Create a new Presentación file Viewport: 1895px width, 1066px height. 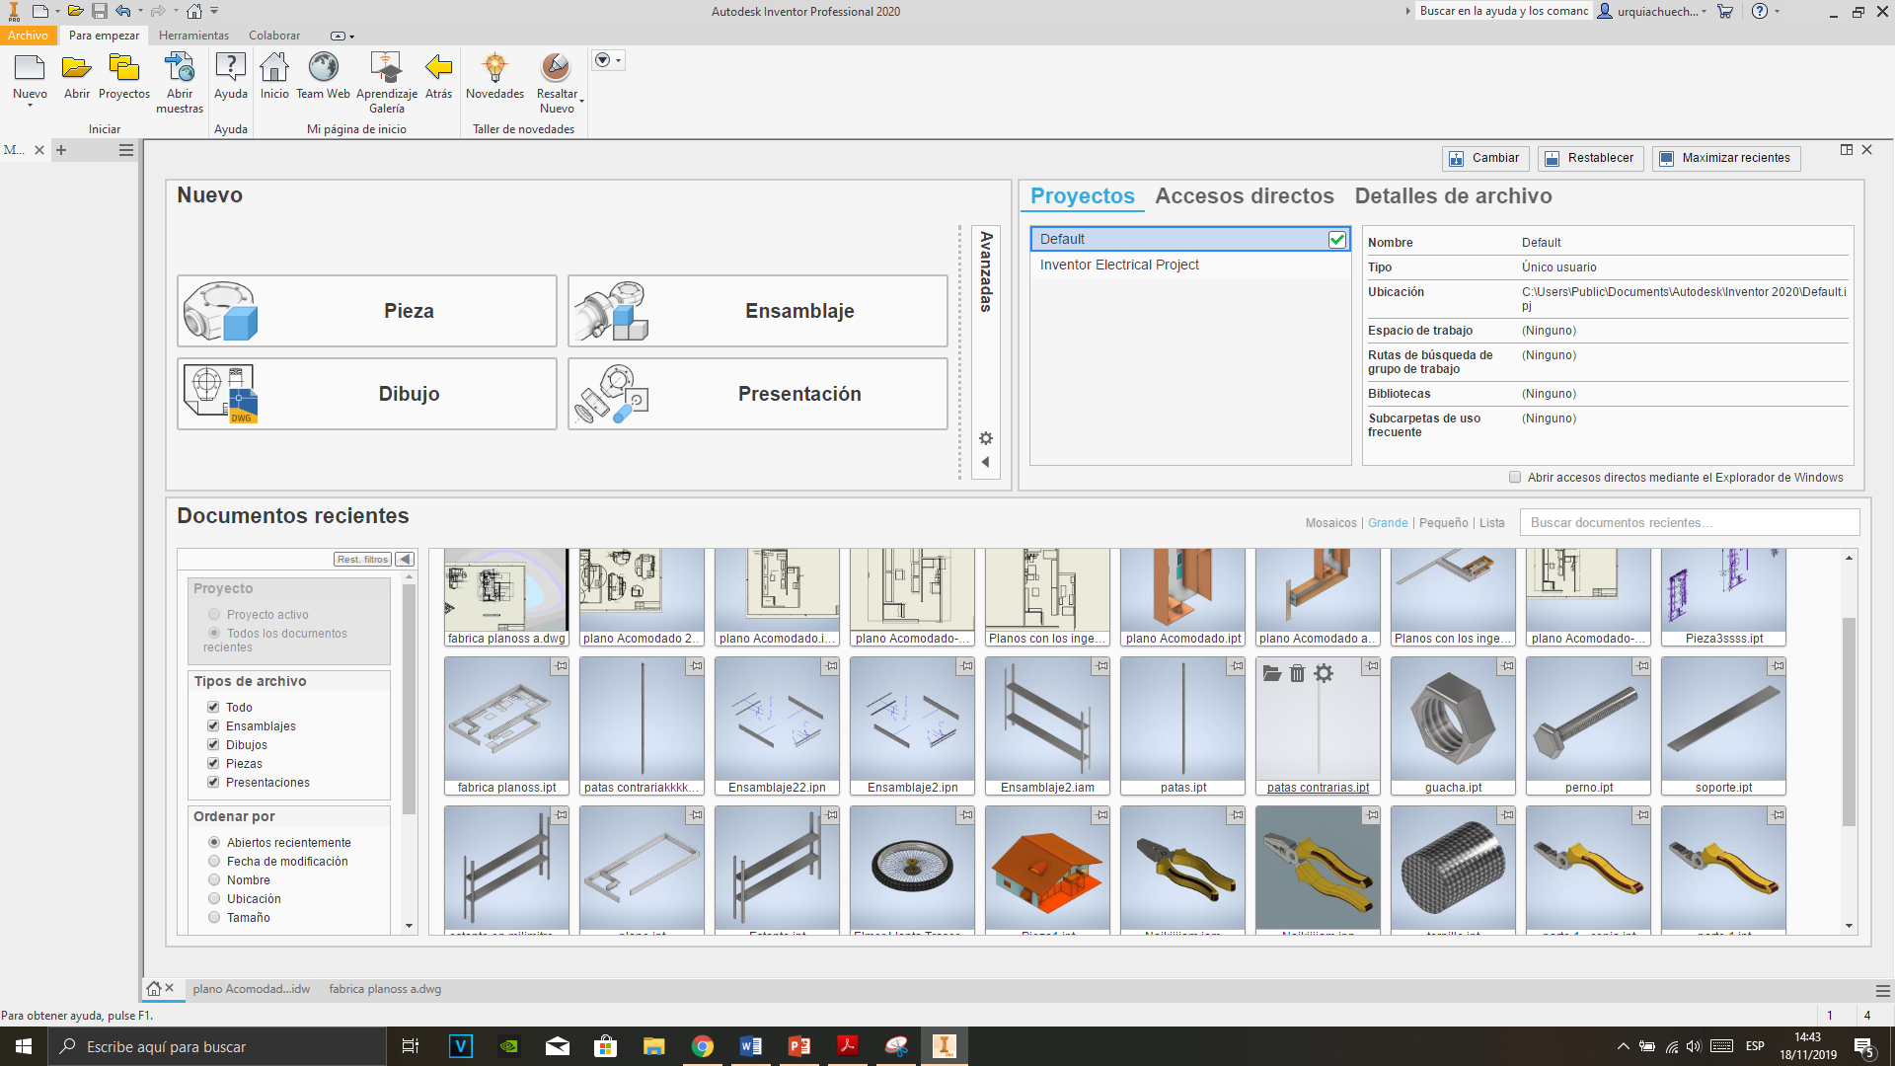758,394
